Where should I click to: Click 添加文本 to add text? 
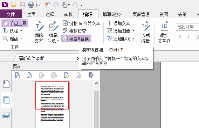click(118, 23)
